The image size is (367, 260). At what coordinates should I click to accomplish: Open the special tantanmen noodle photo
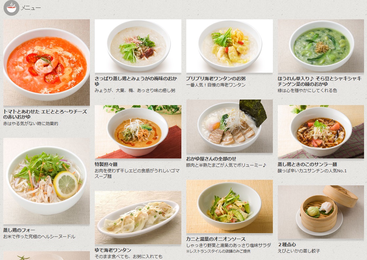pos(138,132)
